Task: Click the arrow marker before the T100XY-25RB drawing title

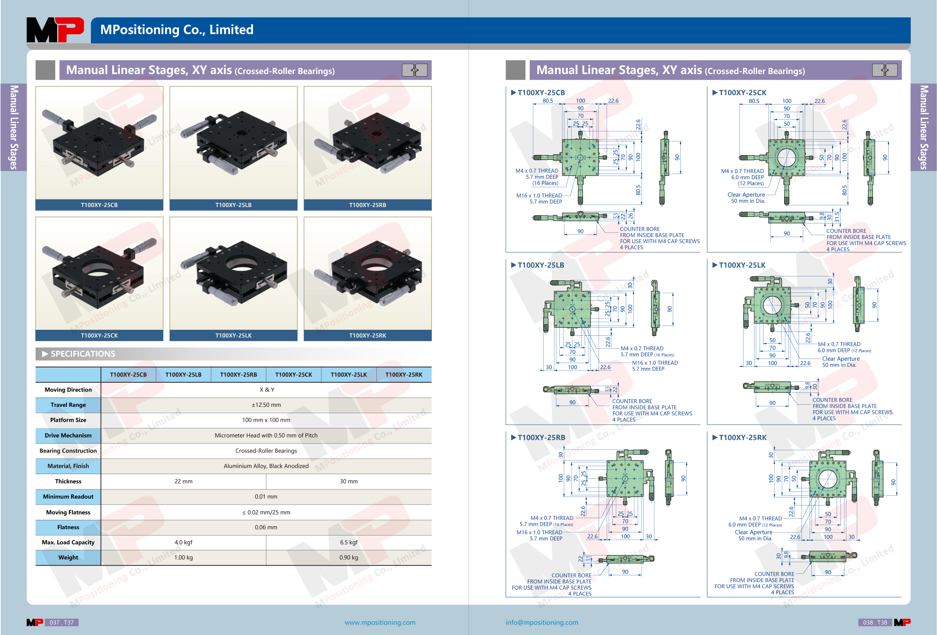Action: 514,437
